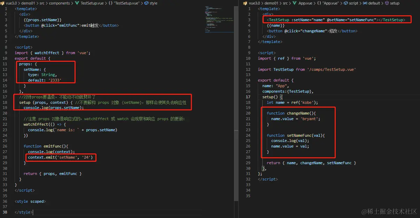
Task: Click the closing "</script>" tag in App.vue
Action: pos(267,179)
